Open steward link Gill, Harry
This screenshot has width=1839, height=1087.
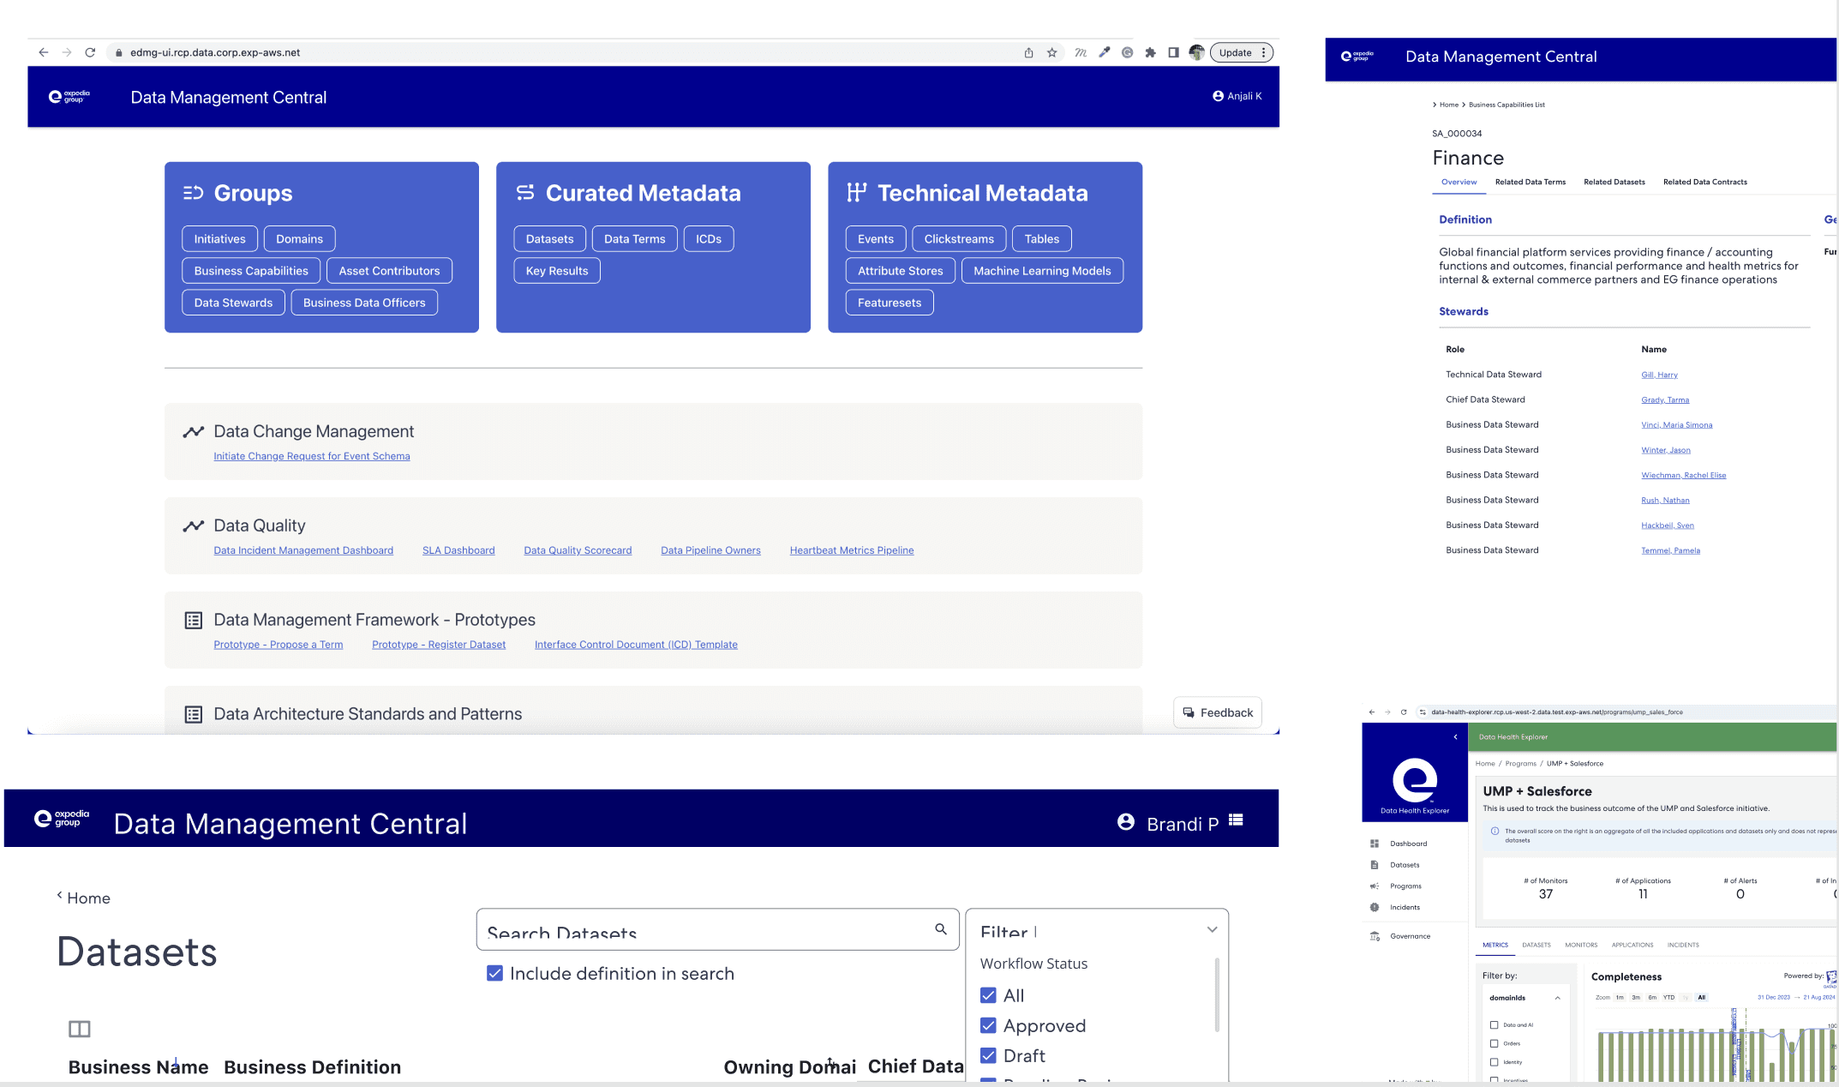tap(1659, 375)
